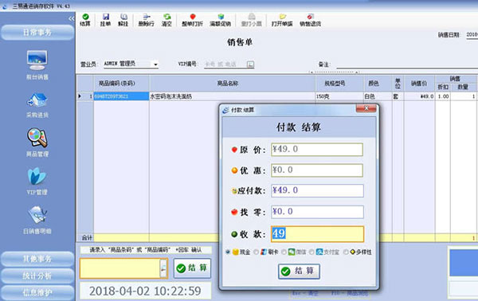Click the greyed 重打小票 reprint receipt icon
The width and height of the screenshot is (478, 301).
pyautogui.click(x=252, y=20)
